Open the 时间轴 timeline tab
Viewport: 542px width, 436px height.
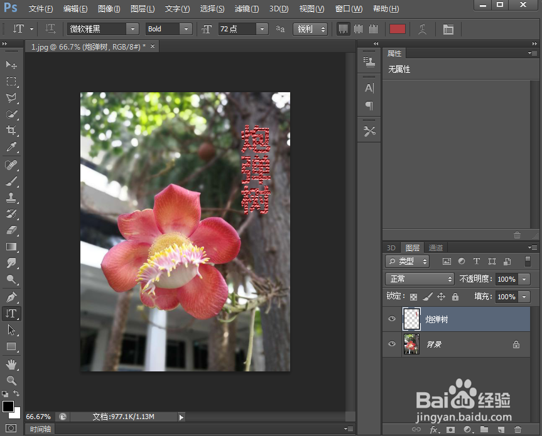(40, 429)
